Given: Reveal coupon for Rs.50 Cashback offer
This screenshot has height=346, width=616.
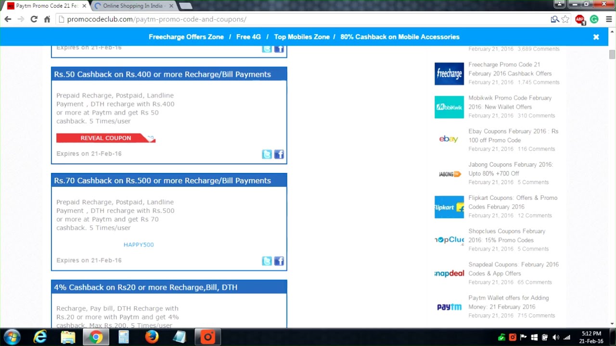Looking at the screenshot, I should 106,138.
